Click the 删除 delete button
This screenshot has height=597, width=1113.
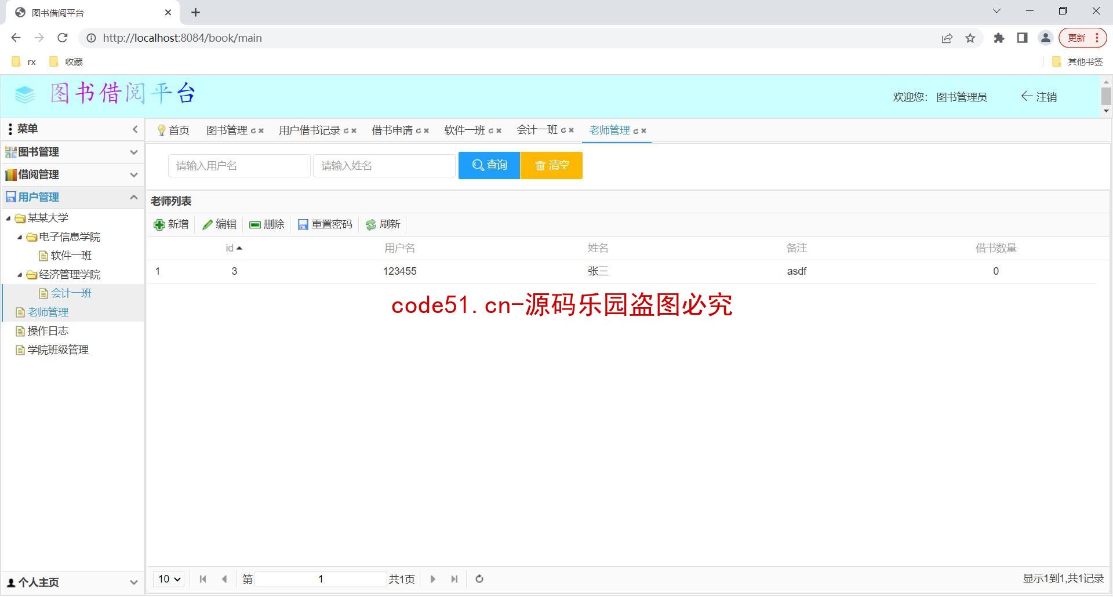point(267,225)
